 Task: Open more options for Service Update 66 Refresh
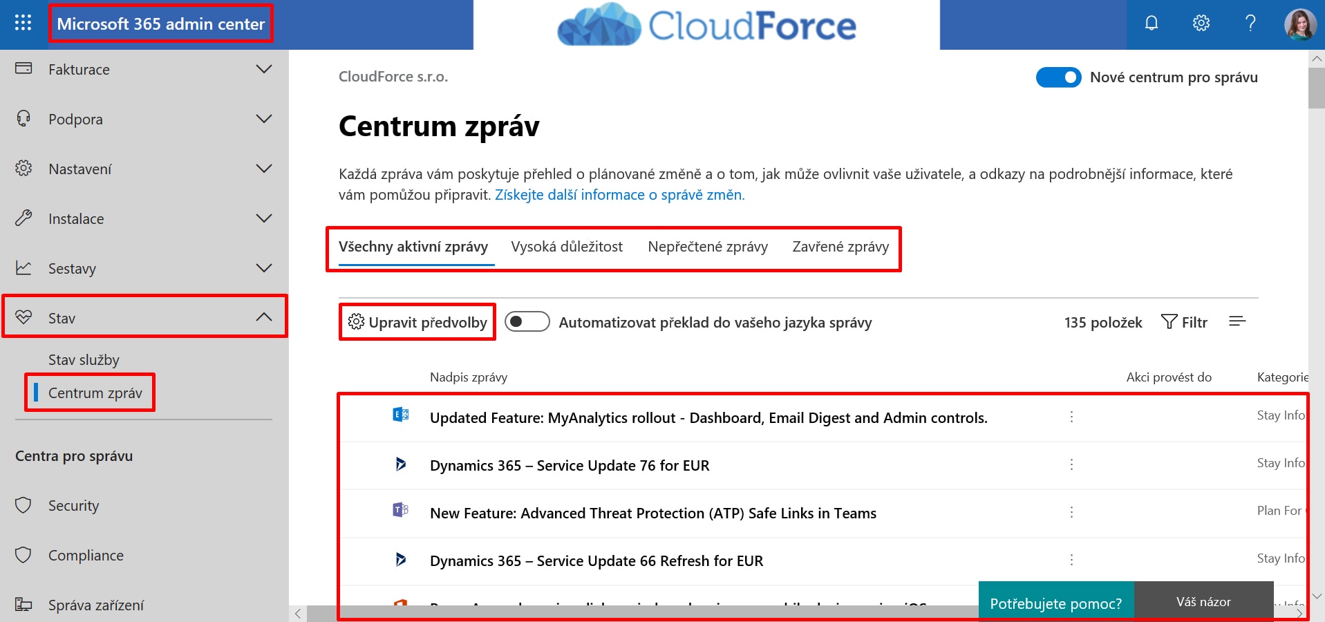coord(1071,560)
